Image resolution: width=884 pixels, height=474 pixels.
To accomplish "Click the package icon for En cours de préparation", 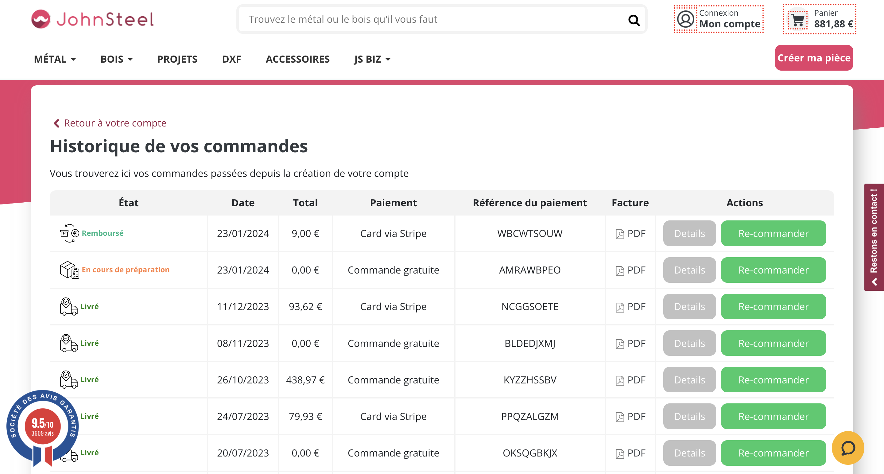I will point(69,270).
